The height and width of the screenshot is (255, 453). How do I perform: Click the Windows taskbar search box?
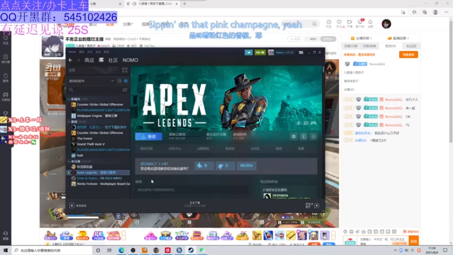52,250
